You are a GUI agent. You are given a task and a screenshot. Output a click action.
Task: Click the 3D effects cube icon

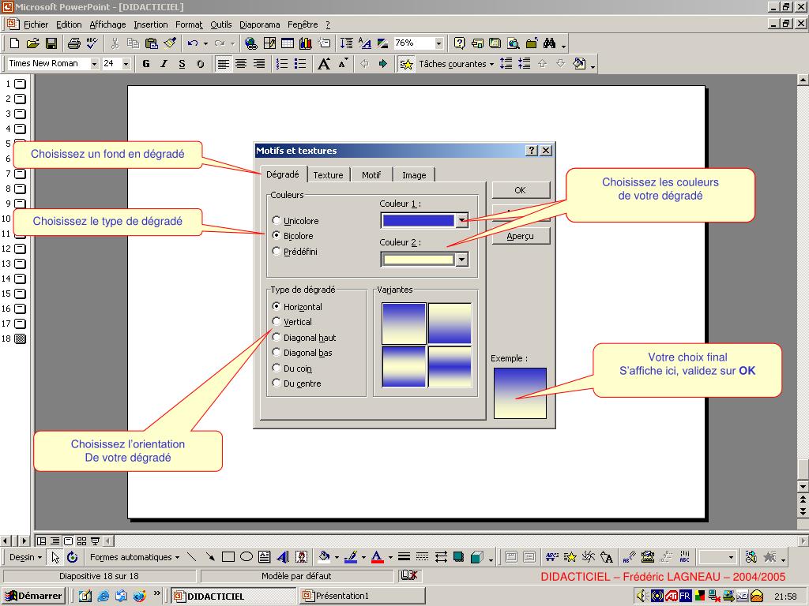[477, 557]
